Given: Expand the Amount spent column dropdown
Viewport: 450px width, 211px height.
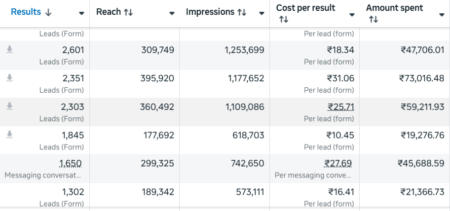Looking at the screenshot, I should point(442,15).
